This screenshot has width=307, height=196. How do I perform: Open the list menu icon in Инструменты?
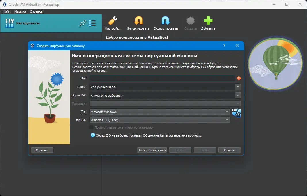pyautogui.click(x=92, y=23)
